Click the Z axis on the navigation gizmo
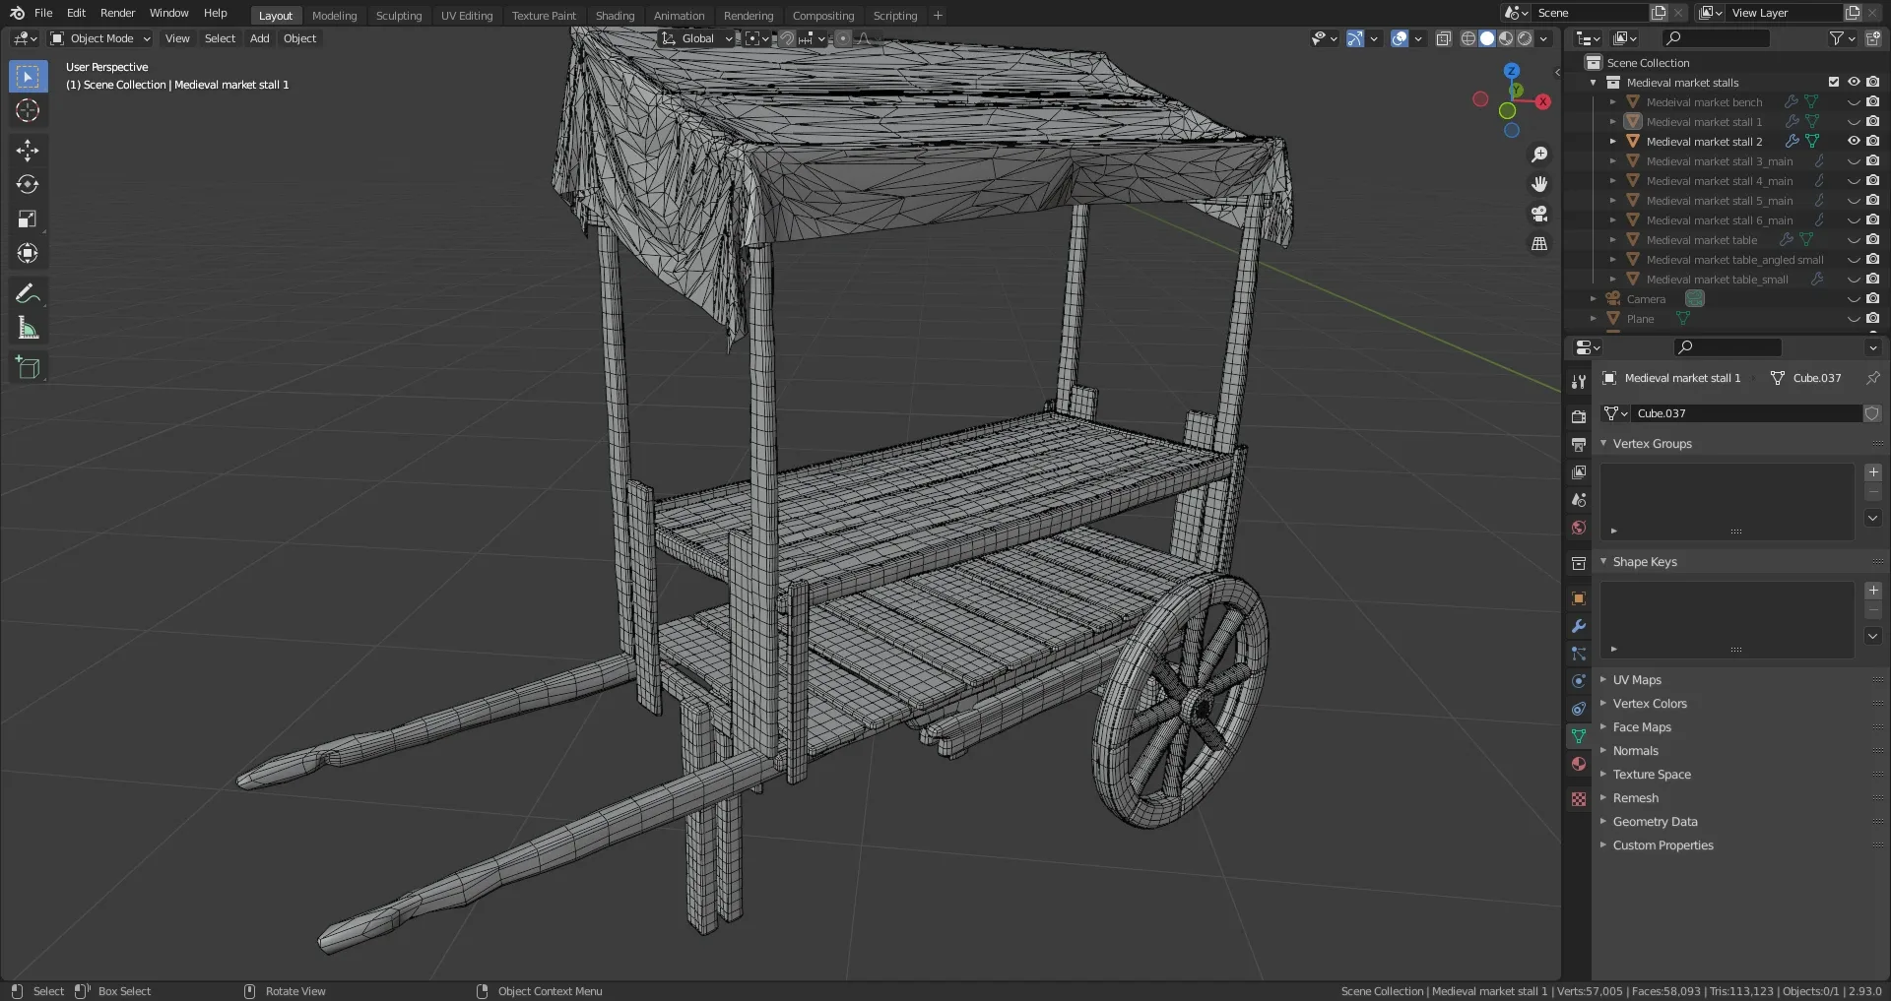This screenshot has width=1891, height=1001. [x=1511, y=72]
